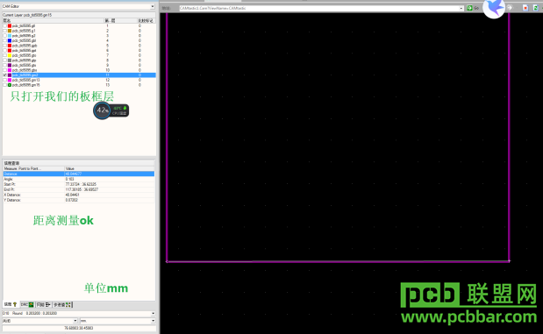
Task: Click the green Go button
Action: pos(473,8)
